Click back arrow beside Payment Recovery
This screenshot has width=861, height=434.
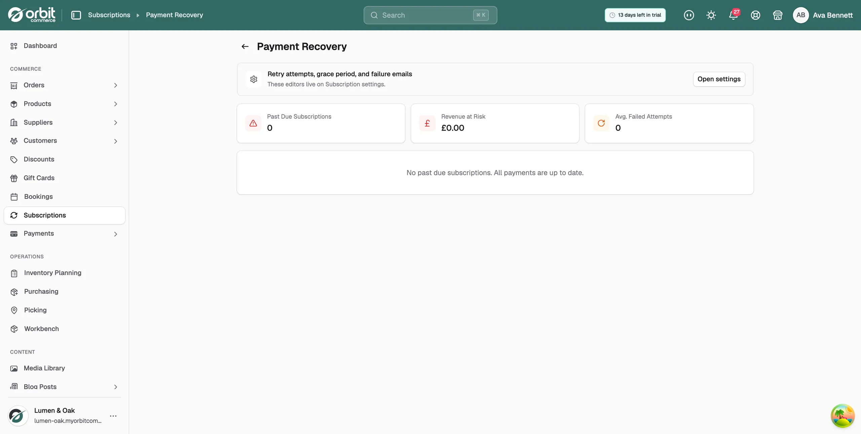(245, 46)
